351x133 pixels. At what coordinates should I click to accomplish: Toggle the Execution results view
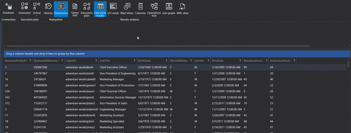pyautogui.click(x=100, y=9)
